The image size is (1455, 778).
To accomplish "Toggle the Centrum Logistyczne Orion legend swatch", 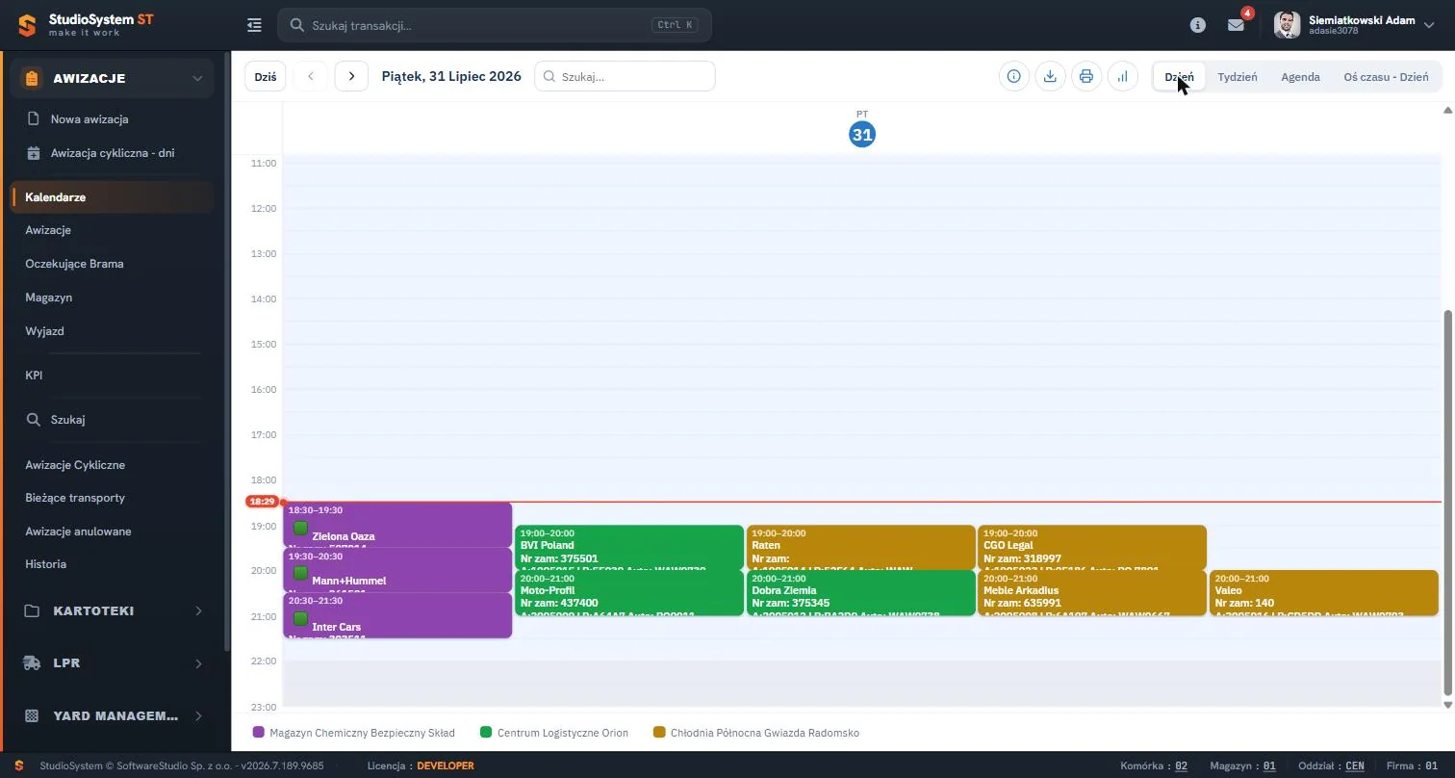I will coord(486,733).
